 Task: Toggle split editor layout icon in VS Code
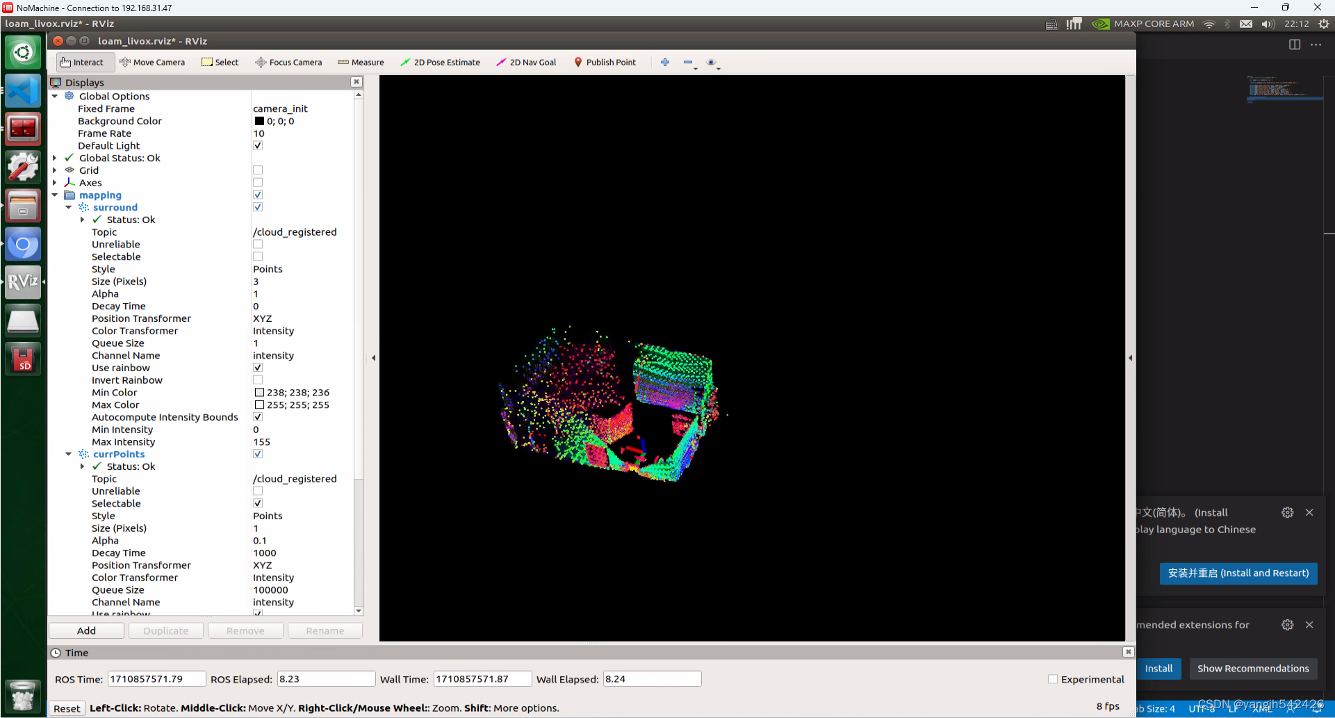click(x=1295, y=44)
